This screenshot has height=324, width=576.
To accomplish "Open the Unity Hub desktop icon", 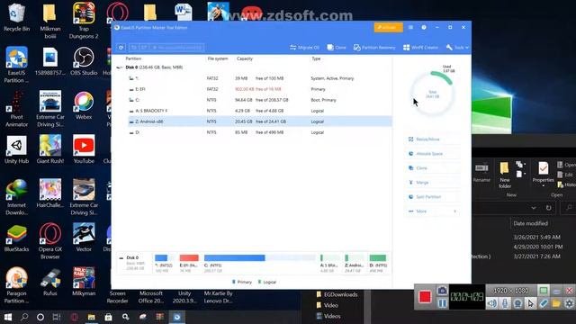I will point(16,149).
